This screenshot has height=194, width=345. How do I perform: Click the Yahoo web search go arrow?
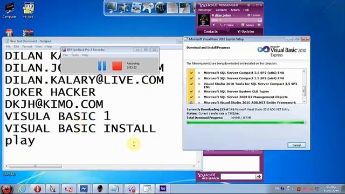click(x=259, y=176)
